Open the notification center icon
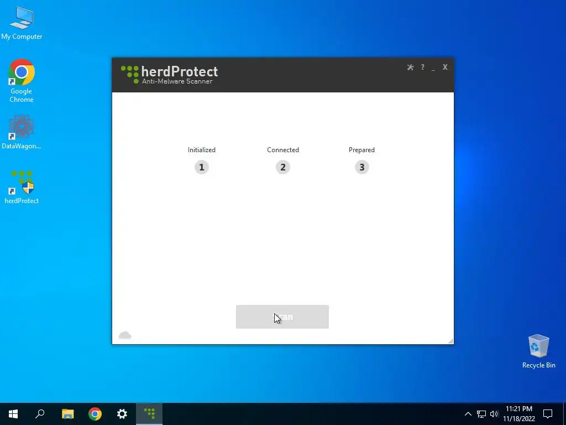 548,414
